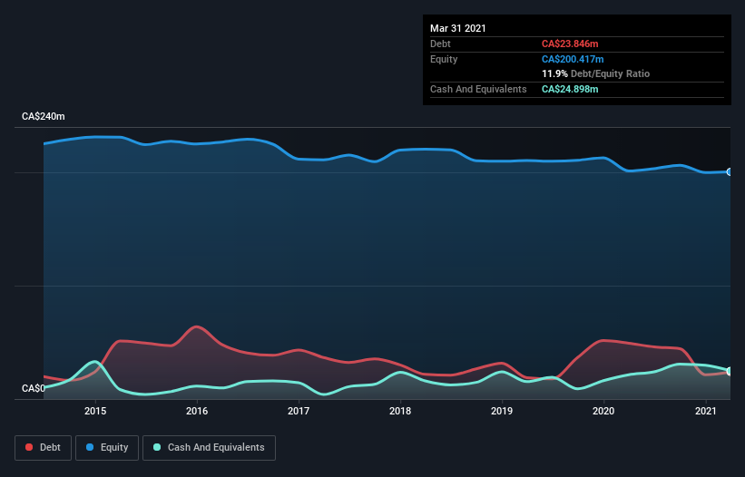Click the teal Cash And Equivalents dot

(x=157, y=447)
